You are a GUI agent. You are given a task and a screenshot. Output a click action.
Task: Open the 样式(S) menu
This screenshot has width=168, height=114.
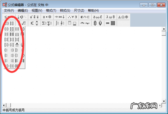tap(65, 11)
